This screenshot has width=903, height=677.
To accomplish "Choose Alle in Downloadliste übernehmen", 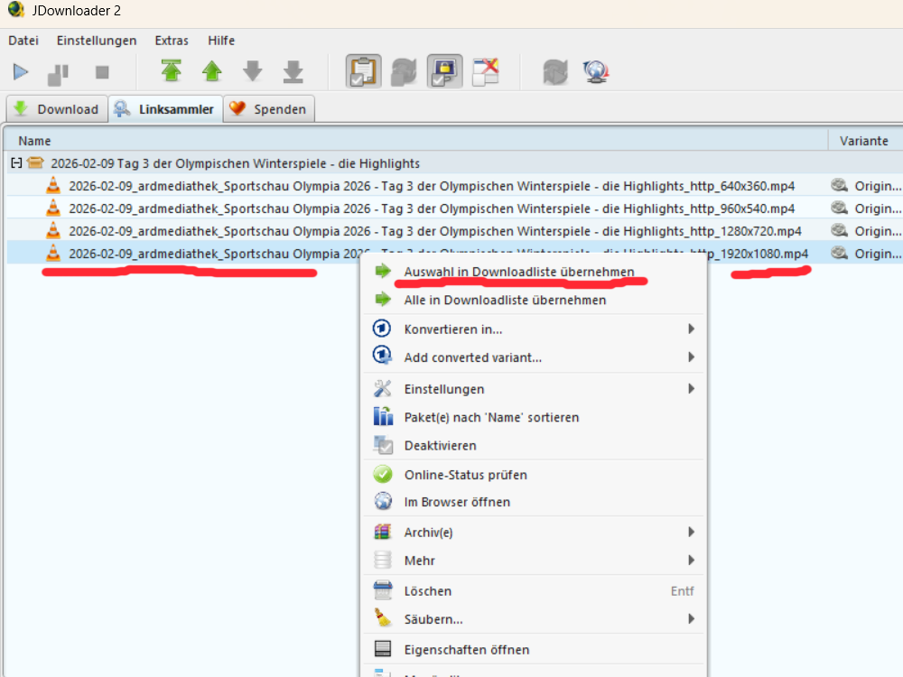I will coord(534,300).
